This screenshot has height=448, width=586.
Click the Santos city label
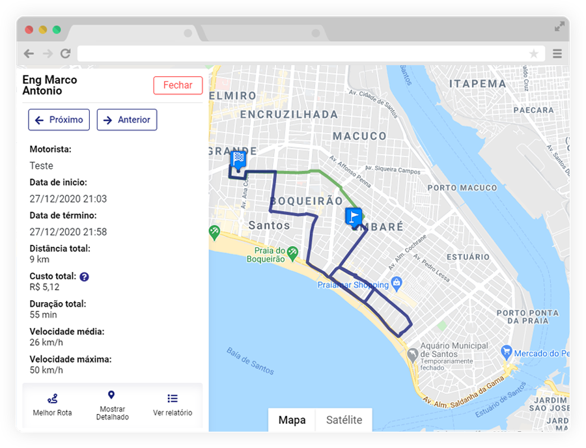coord(269,225)
